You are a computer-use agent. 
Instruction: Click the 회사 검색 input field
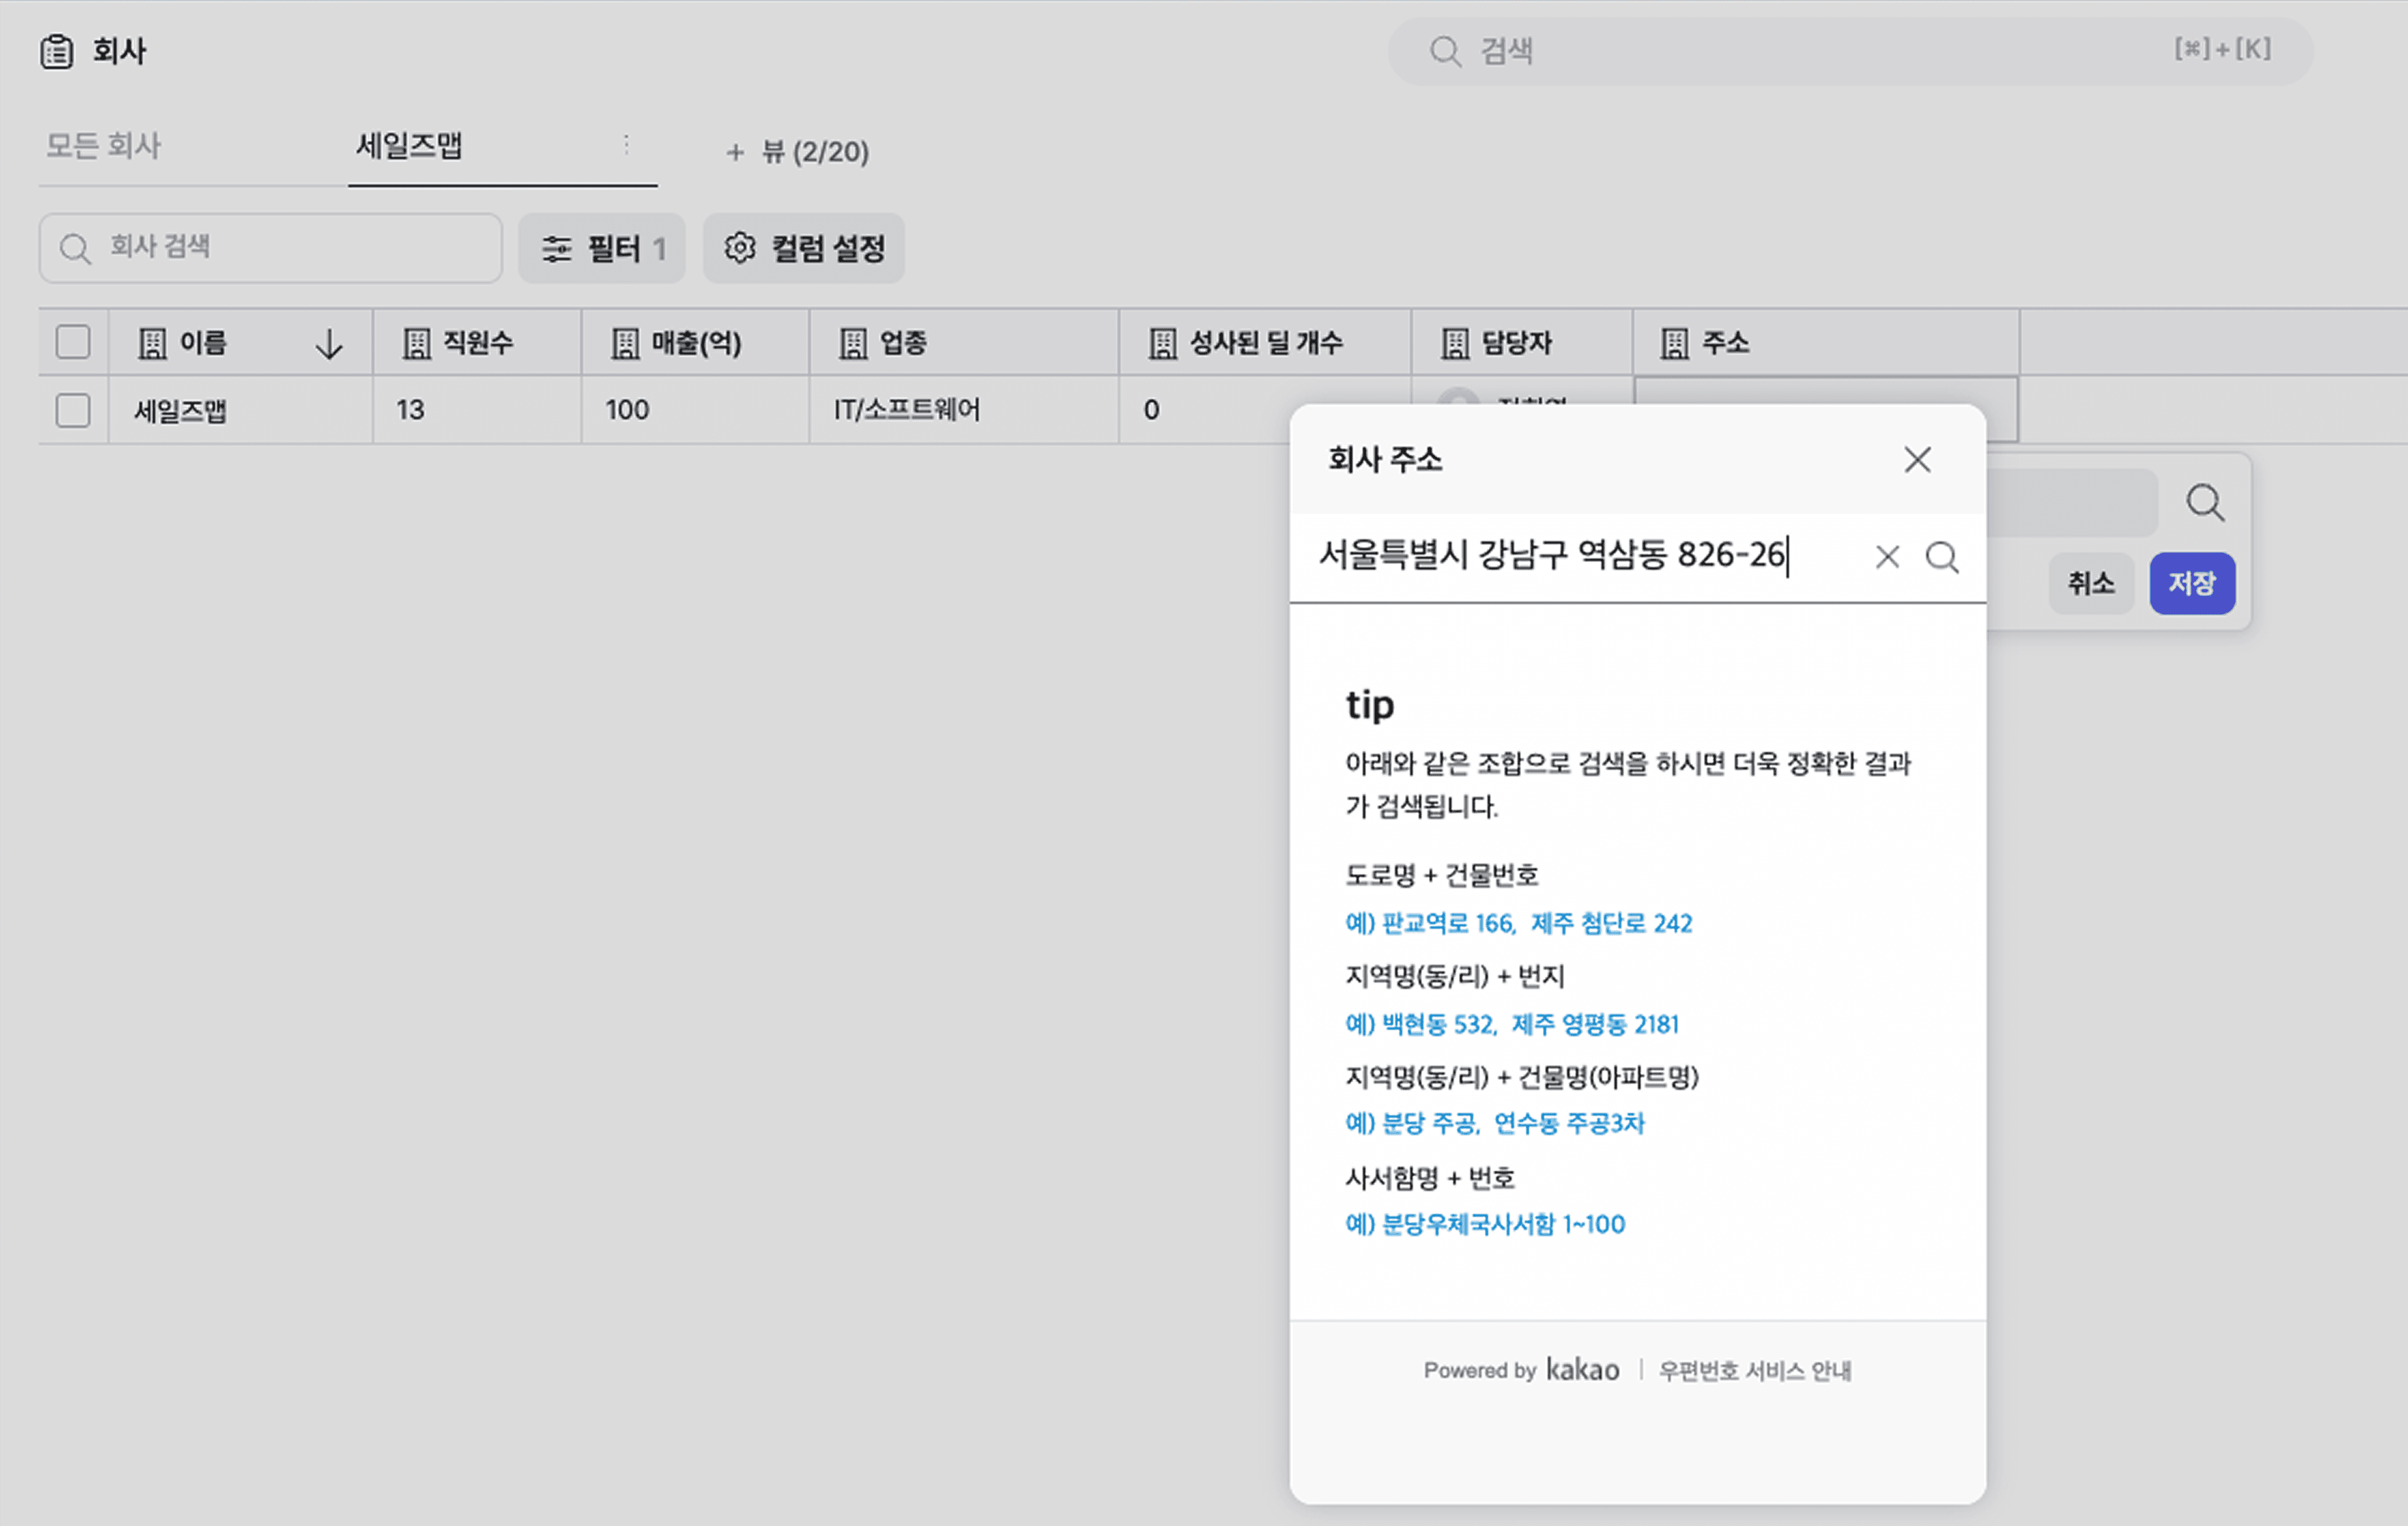point(270,248)
